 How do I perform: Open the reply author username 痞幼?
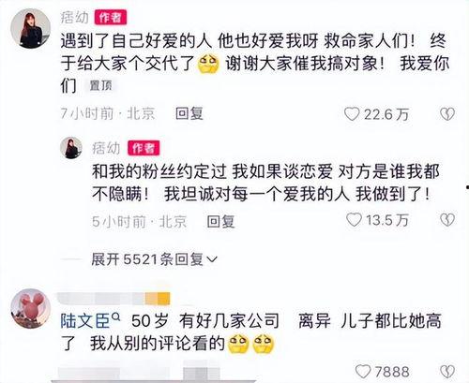(x=106, y=148)
